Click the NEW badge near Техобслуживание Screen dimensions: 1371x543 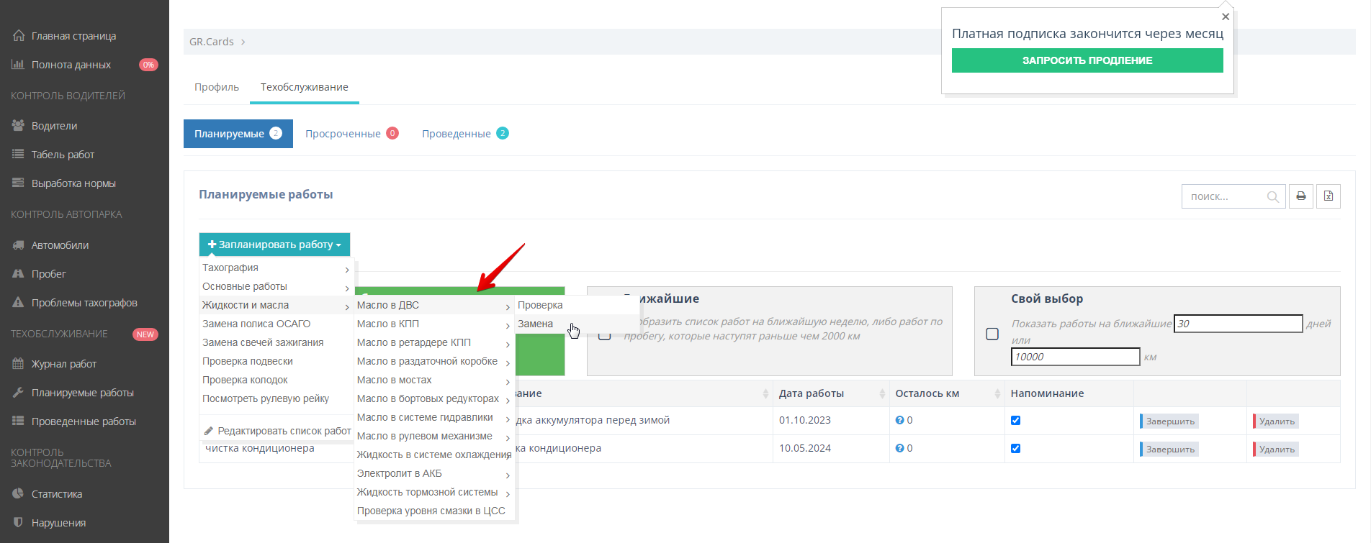coord(145,334)
